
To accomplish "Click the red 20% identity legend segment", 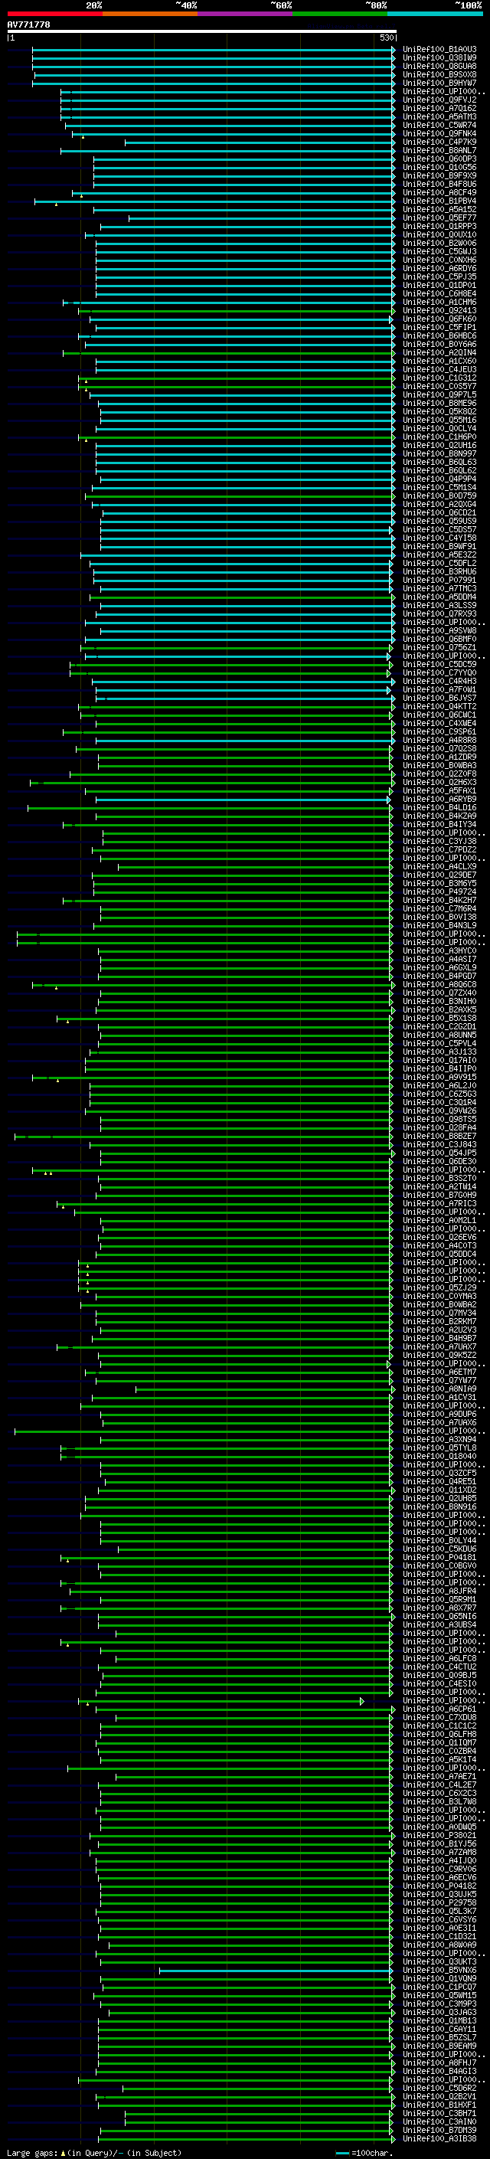I will pos(54,14).
